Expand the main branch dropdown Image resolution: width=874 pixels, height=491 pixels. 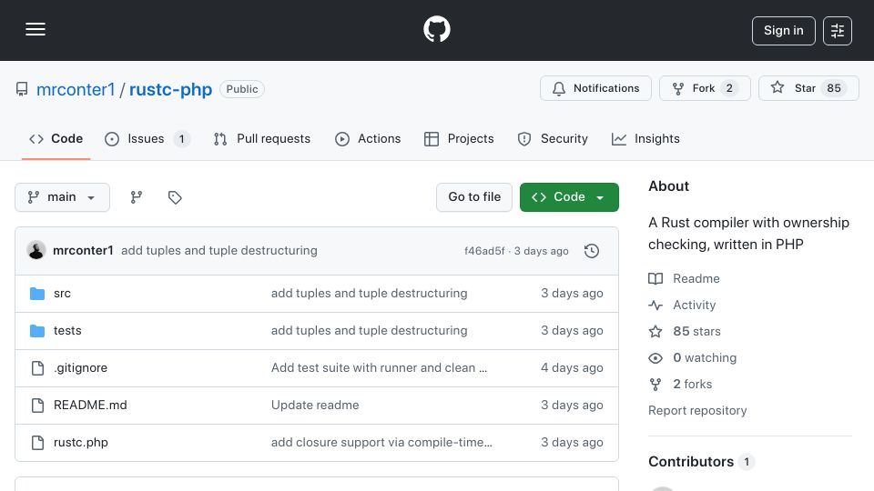pyautogui.click(x=62, y=197)
